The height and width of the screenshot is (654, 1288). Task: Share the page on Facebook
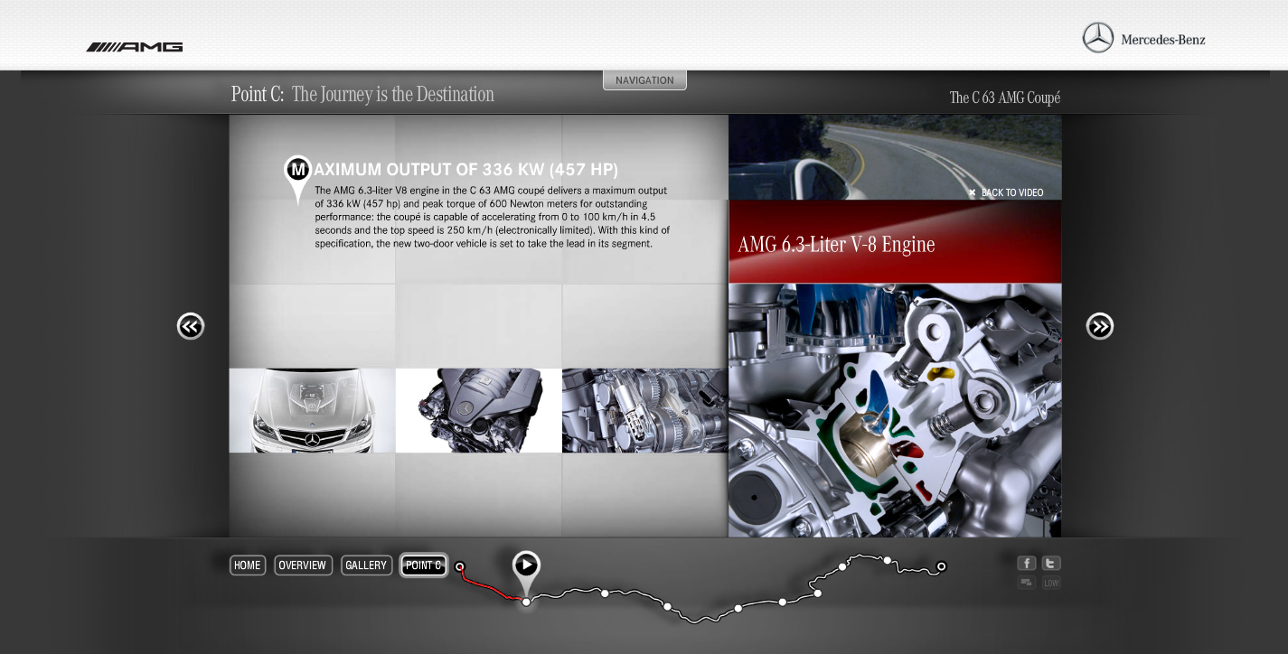point(1026,563)
